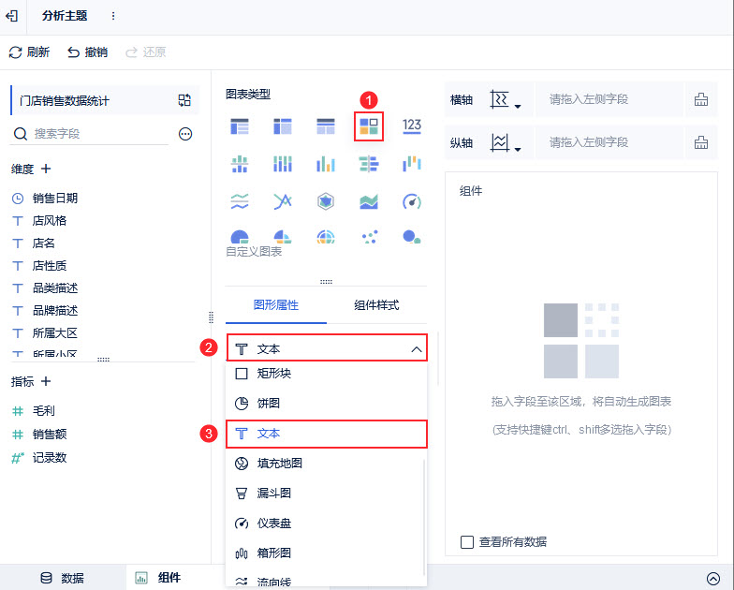Click the circled up-arrow icon in the bottom bar
This screenshot has height=590, width=734.
tap(713, 579)
